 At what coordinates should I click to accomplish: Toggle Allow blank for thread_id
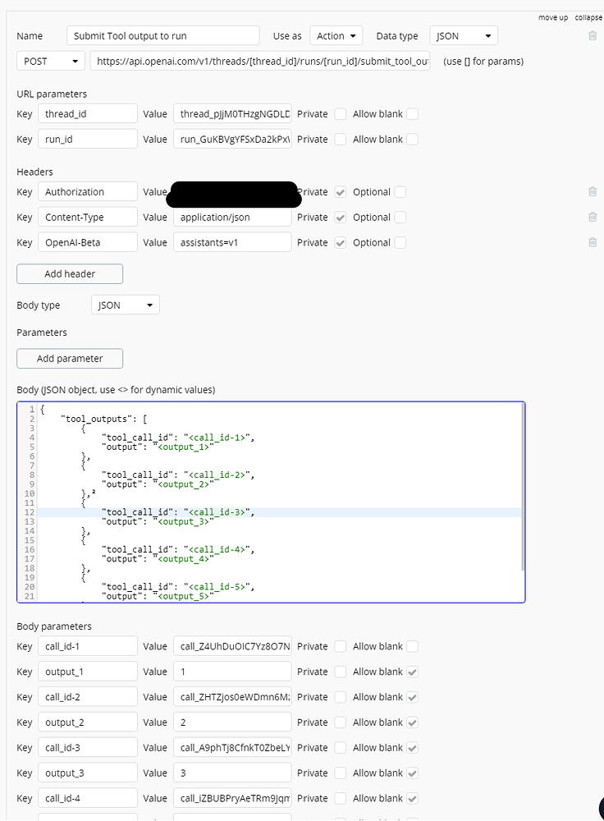pyautogui.click(x=413, y=113)
